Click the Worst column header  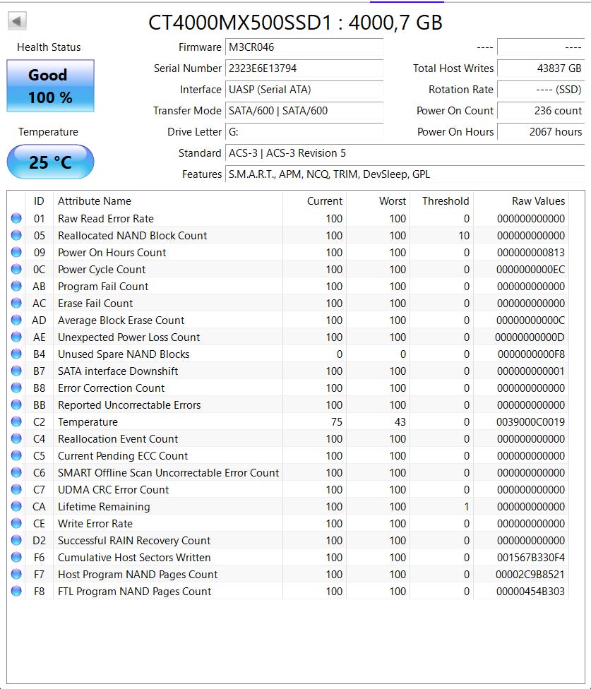[378, 200]
